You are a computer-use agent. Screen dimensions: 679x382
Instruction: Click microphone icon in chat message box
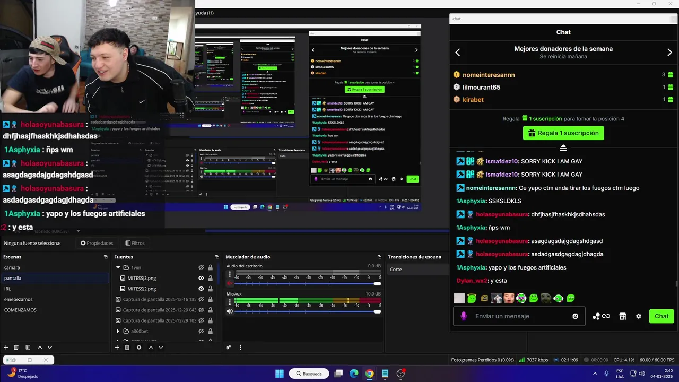click(x=464, y=316)
